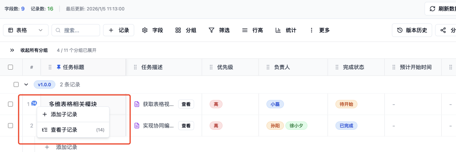Check the 多维表格相关模块 row checkbox
This screenshot has height=152, width=456.
coord(11,104)
